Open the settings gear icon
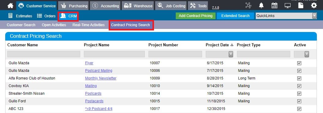The width and height of the screenshot is (323, 113). 314,5
